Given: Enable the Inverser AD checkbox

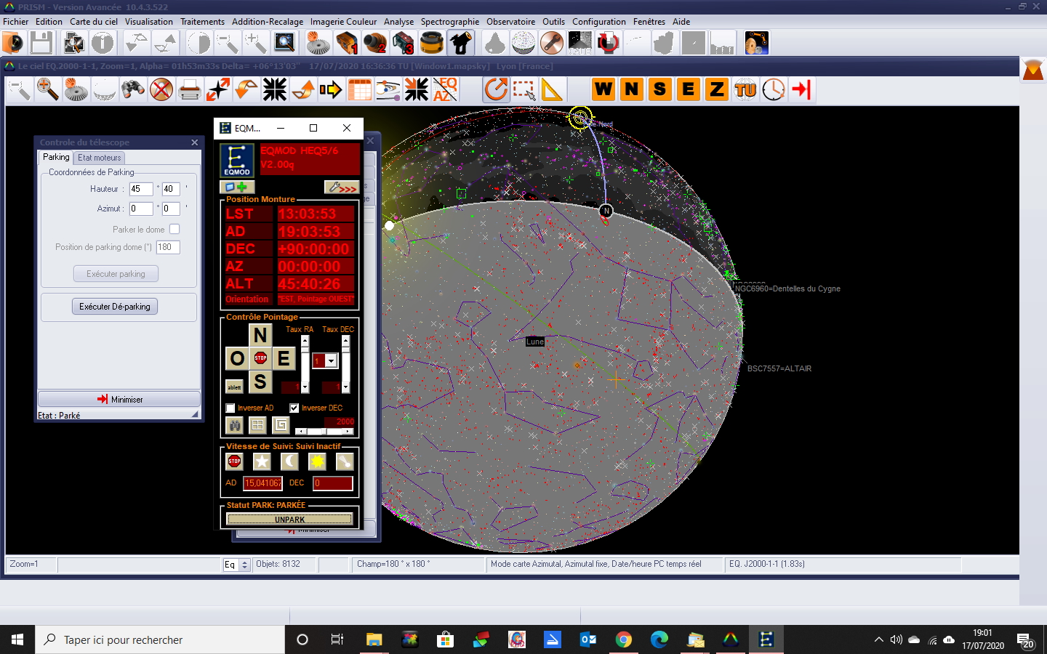Looking at the screenshot, I should (x=230, y=408).
